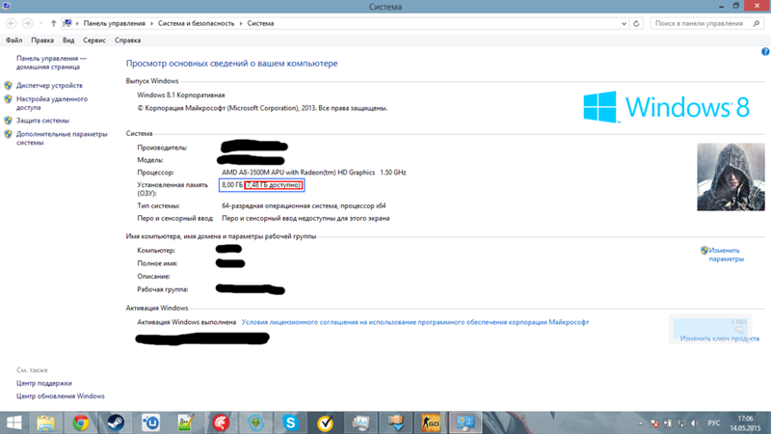Screen dimensions: 771x434
Task: Open the Справка menu
Action: pyautogui.click(x=127, y=41)
